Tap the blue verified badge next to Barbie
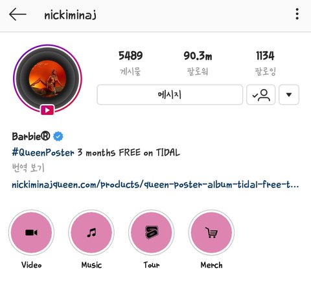This screenshot has width=311, height=281. click(58, 136)
